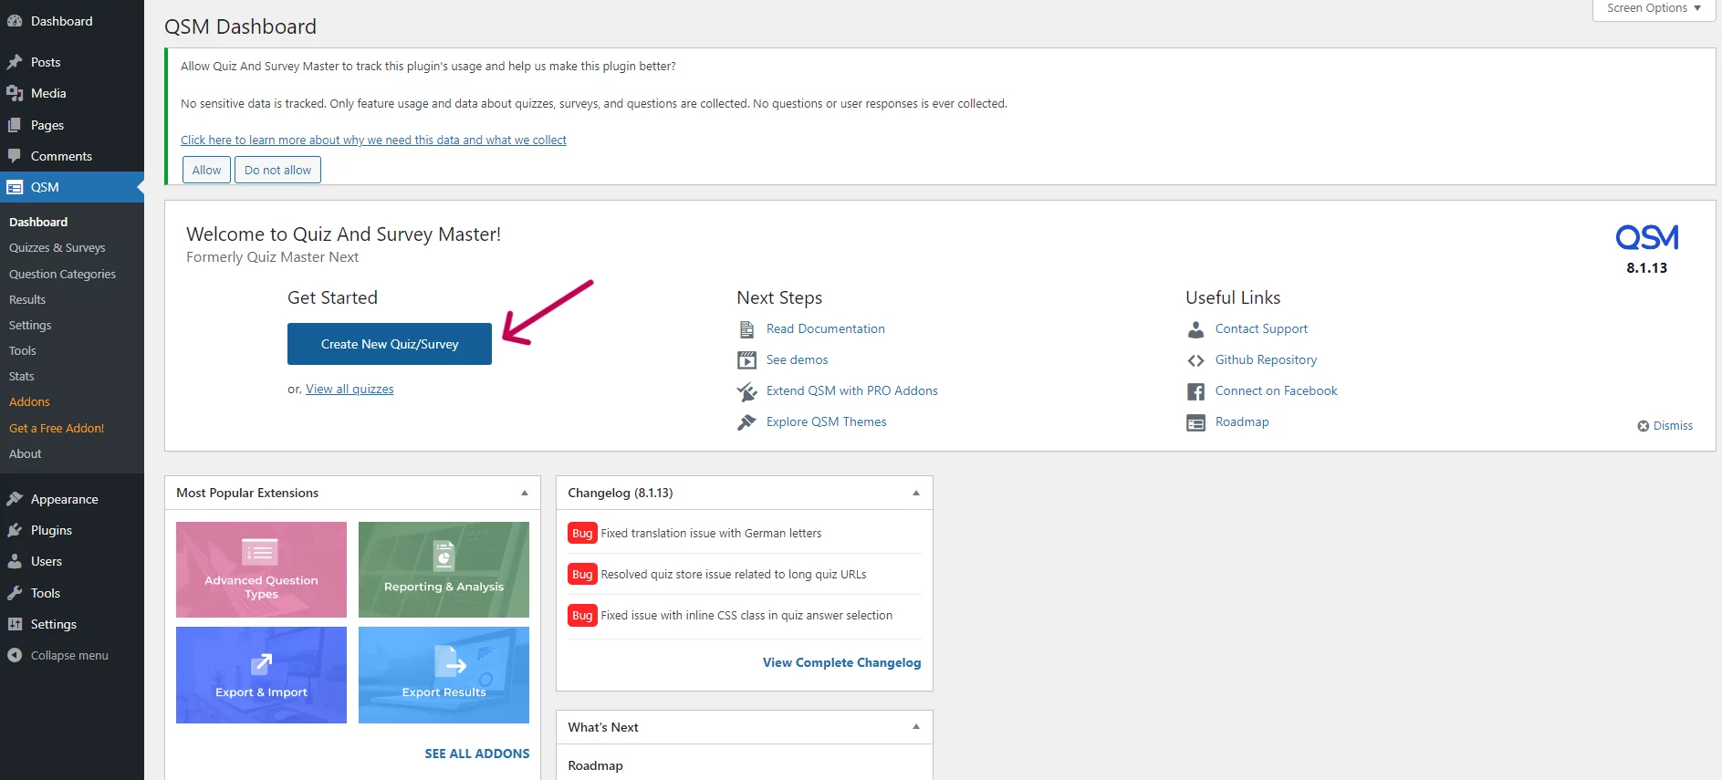Collapse the What's Next panel arrow

coord(915,727)
